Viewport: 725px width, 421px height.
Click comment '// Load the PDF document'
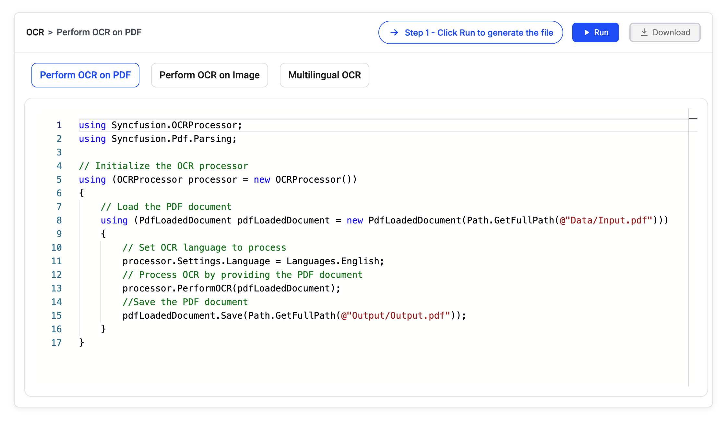(x=166, y=207)
